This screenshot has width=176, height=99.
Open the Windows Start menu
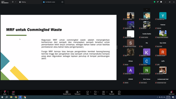coord(2,97)
